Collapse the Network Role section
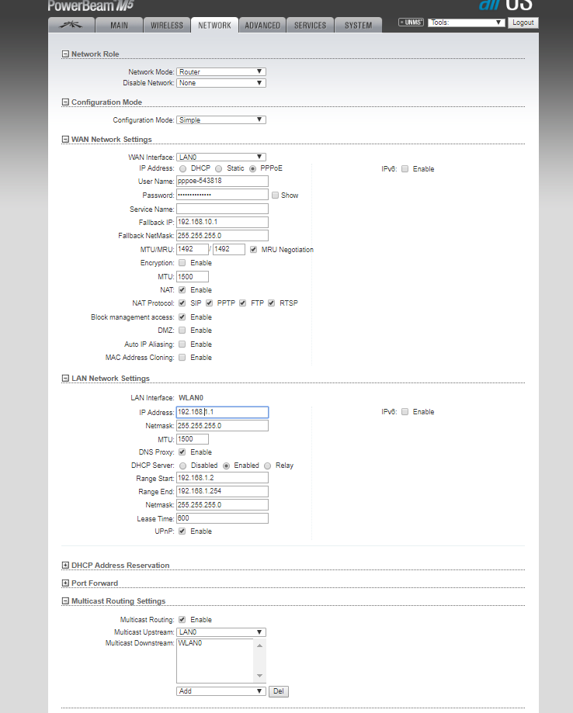573x713 pixels. pyautogui.click(x=65, y=54)
